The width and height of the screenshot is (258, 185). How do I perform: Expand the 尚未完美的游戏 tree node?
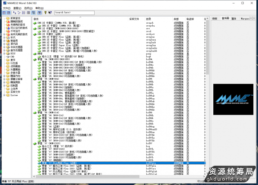coord(4,34)
